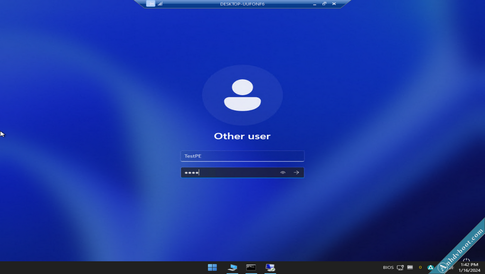The width and height of the screenshot is (485, 274).
Task: Click the TestPE username field
Action: [x=242, y=156]
